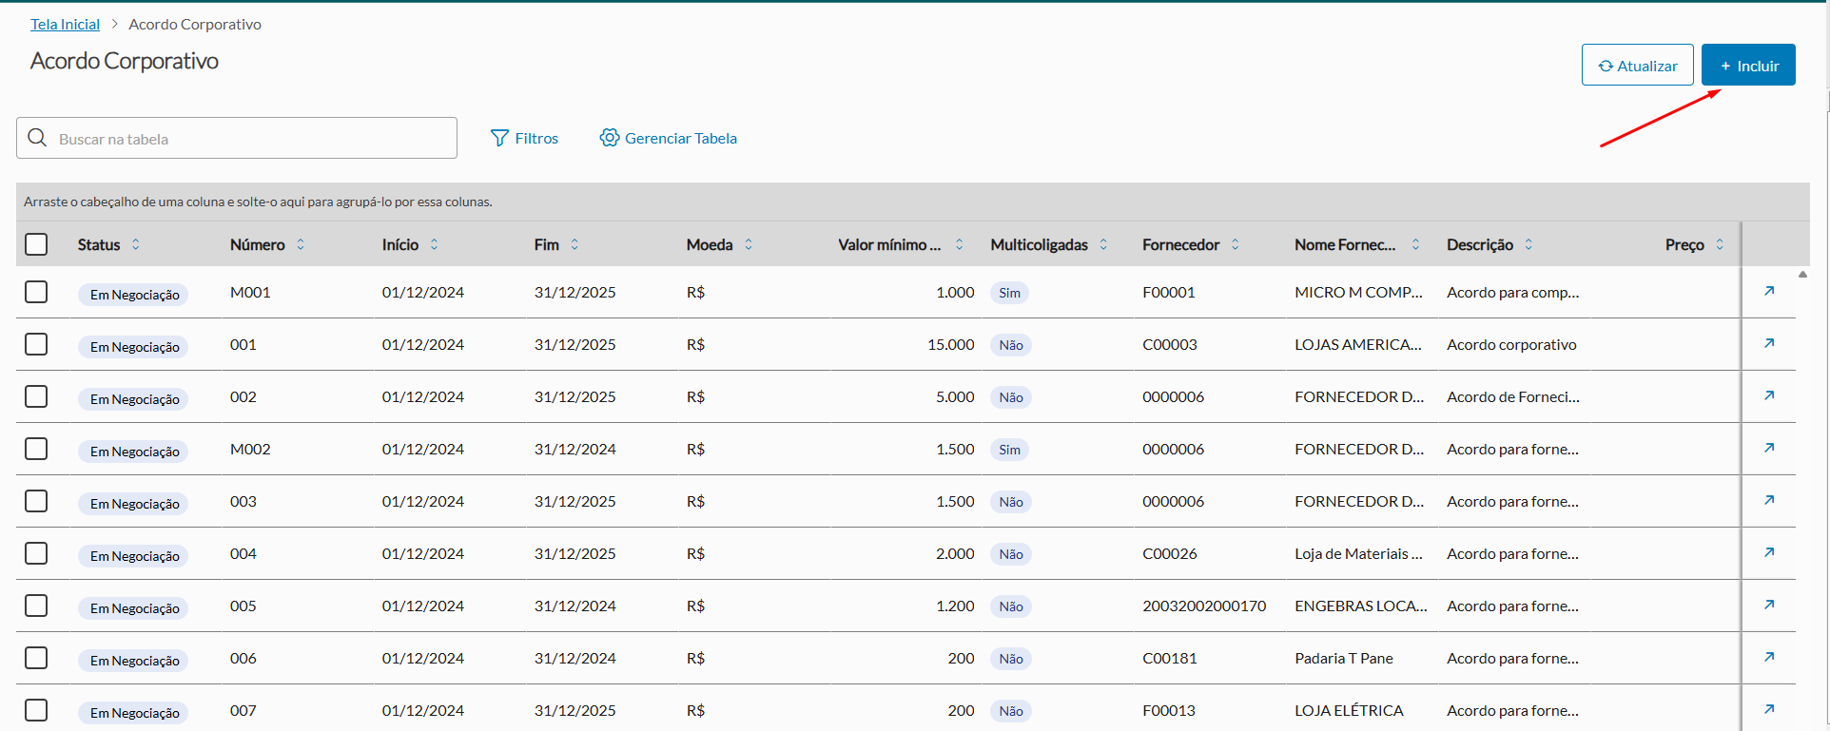
Task: Select the checkbox for row M002
Action: (36, 449)
